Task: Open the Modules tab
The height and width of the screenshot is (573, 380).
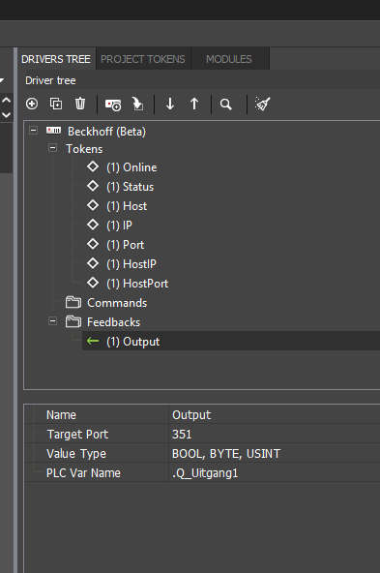Action: pyautogui.click(x=229, y=59)
